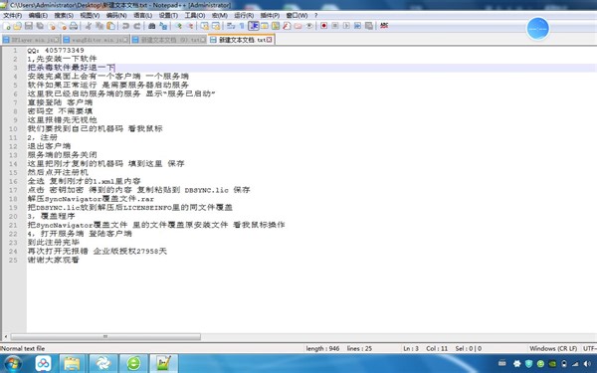Switch to the wangEditor.min.js tab
The image size is (597, 373).
pyautogui.click(x=96, y=40)
